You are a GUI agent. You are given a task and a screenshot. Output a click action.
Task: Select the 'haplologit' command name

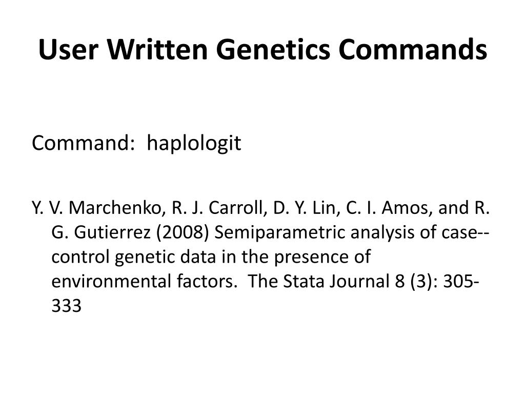[194, 144]
